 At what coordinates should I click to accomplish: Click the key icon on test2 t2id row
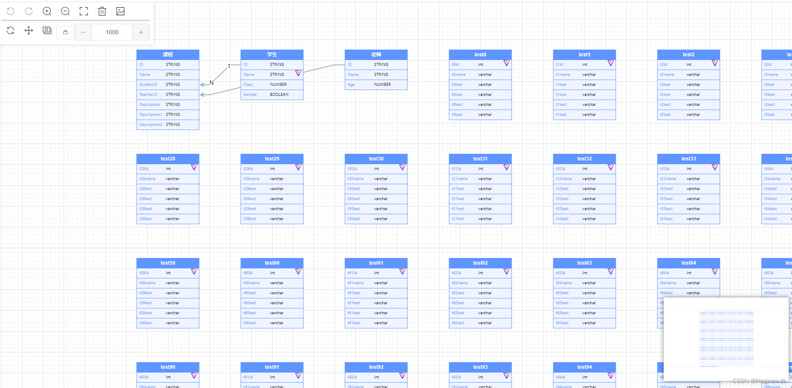point(715,63)
